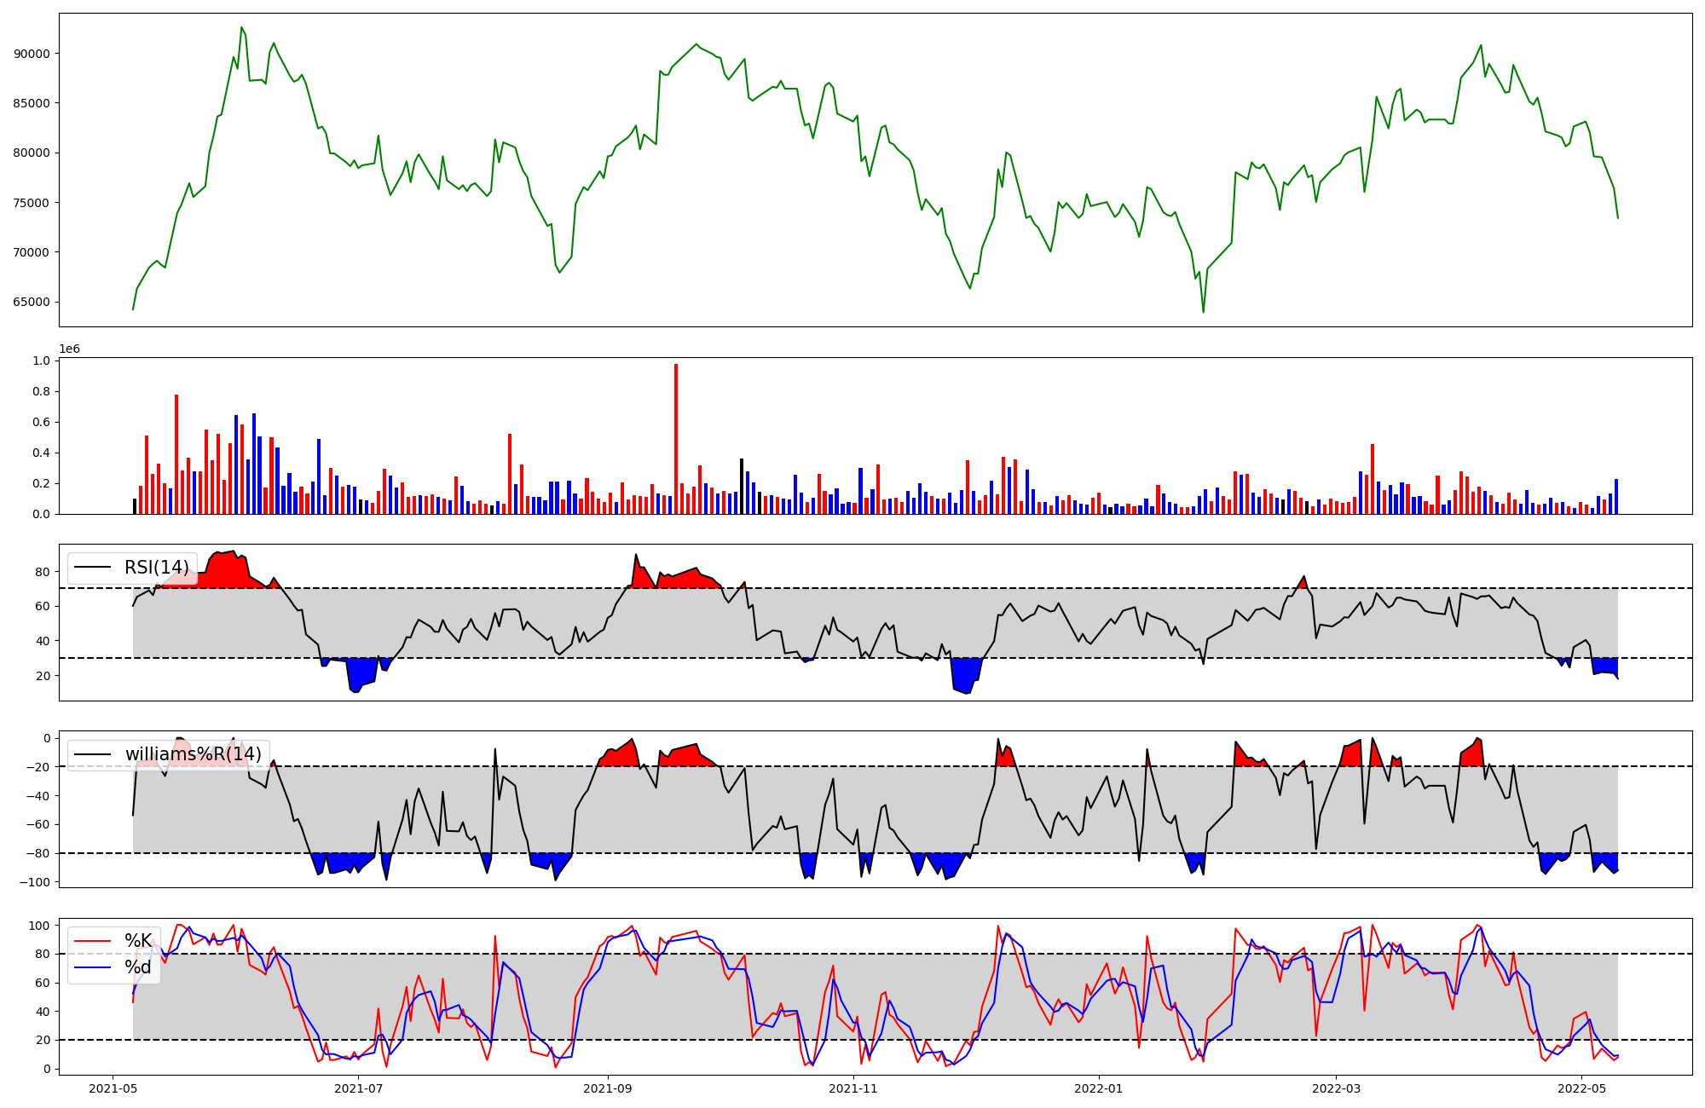Click the 100 tick on stochastic axis
Image resolution: width=1705 pixels, height=1108 pixels.
[x=39, y=926]
